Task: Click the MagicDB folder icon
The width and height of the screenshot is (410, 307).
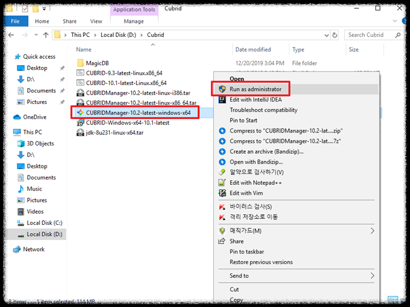Action: (80, 63)
